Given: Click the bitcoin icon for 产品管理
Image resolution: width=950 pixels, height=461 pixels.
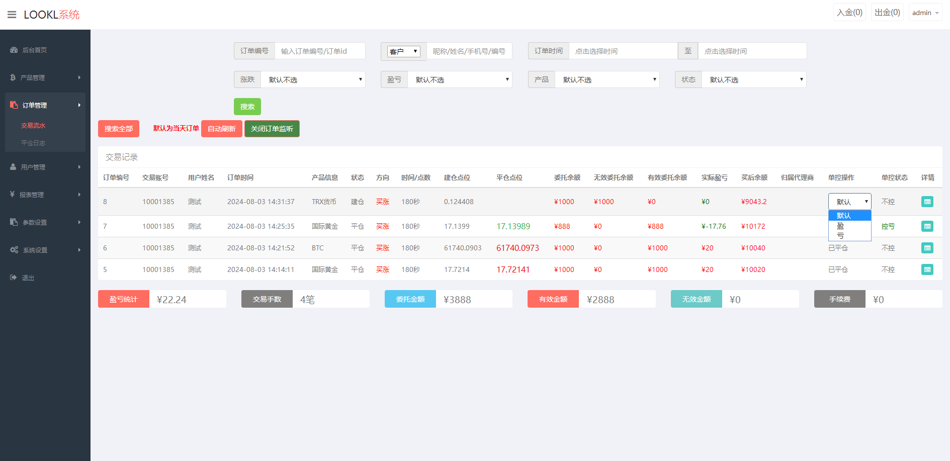Looking at the screenshot, I should (13, 77).
